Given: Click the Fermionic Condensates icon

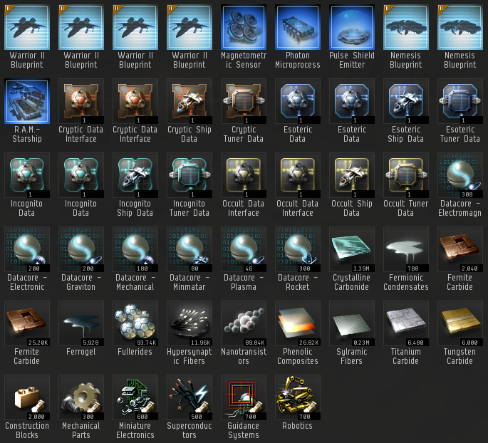Looking at the screenshot, I should (x=406, y=249).
